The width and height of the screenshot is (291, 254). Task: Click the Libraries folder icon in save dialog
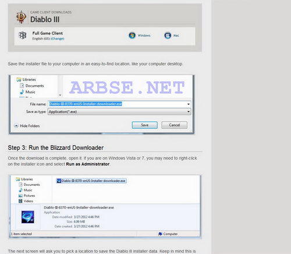pos(19,79)
